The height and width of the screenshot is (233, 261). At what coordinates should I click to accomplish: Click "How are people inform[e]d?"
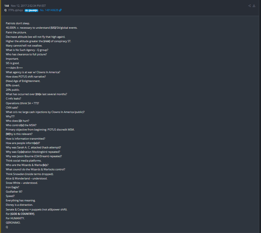coord(23,143)
